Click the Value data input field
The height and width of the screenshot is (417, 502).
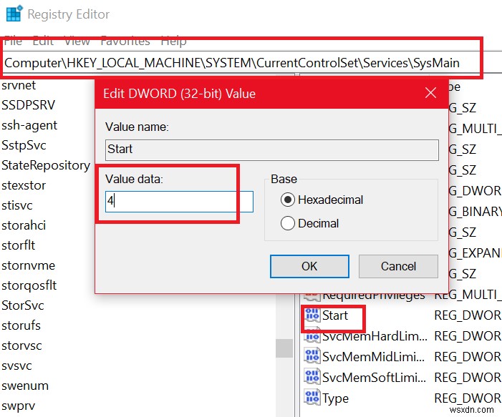click(x=179, y=202)
